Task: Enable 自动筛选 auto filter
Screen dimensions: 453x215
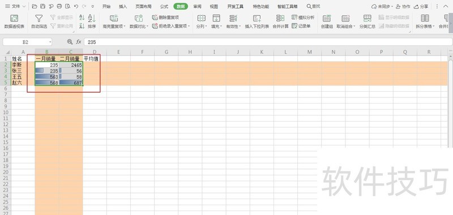Action: (x=39, y=21)
